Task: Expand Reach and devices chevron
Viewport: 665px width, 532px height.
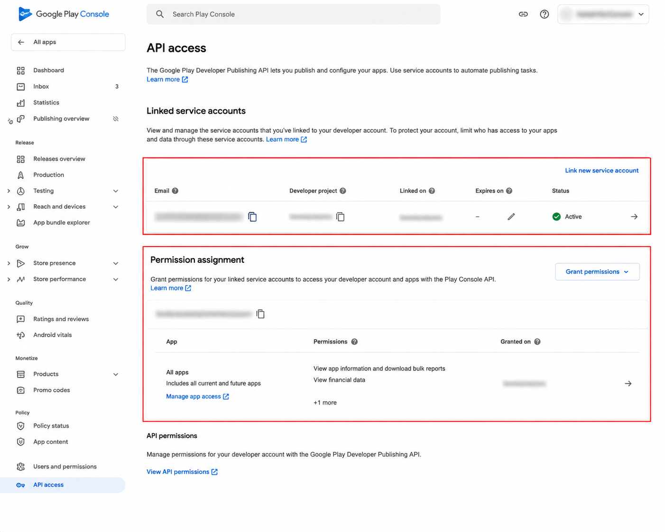Action: point(116,207)
